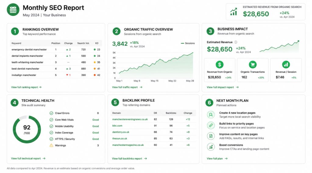This screenshot has width=312, height=173.
Task: Open View full ranking report link
Action: pos(26,87)
